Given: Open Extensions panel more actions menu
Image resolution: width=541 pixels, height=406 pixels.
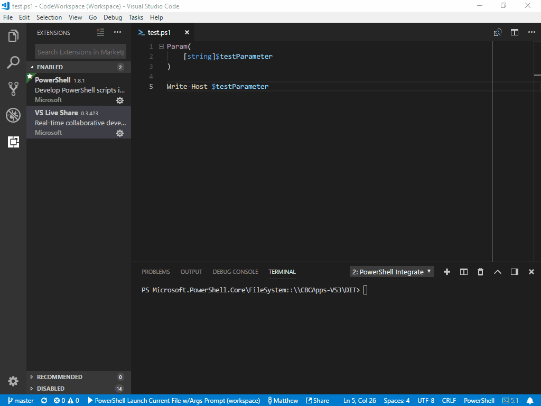Looking at the screenshot, I should [118, 32].
